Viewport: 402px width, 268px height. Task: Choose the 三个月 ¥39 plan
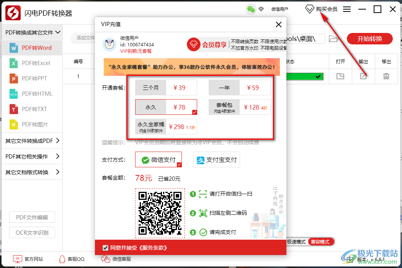click(x=166, y=88)
